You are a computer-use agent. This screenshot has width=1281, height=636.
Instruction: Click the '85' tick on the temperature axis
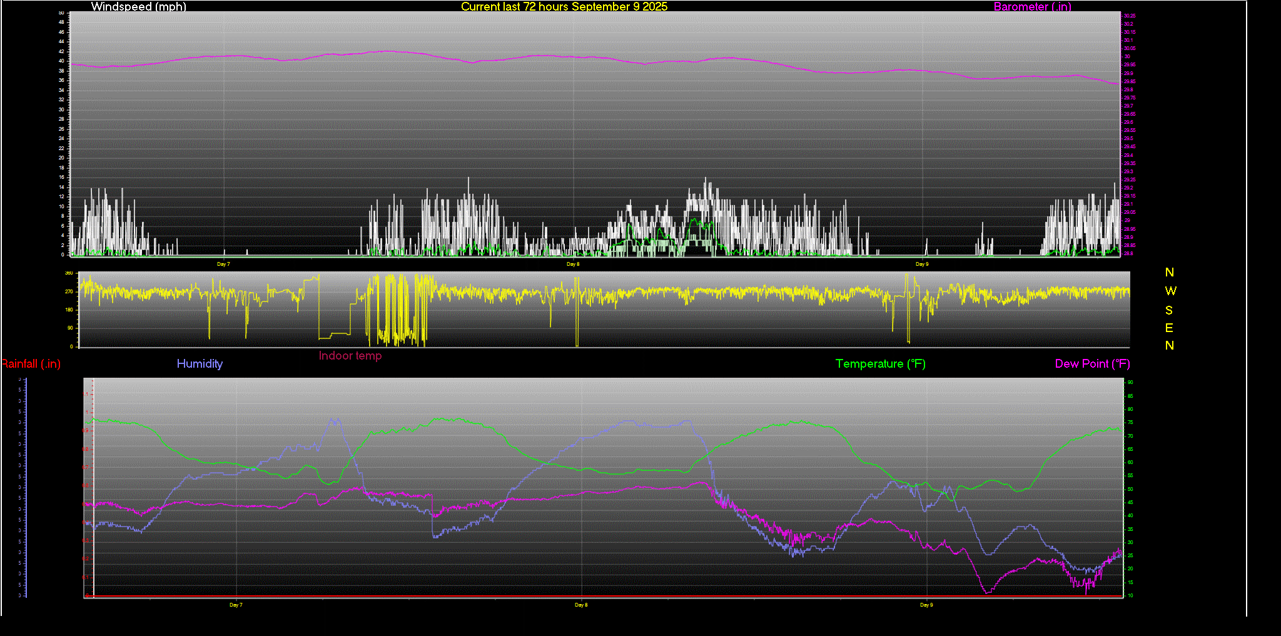point(1130,395)
